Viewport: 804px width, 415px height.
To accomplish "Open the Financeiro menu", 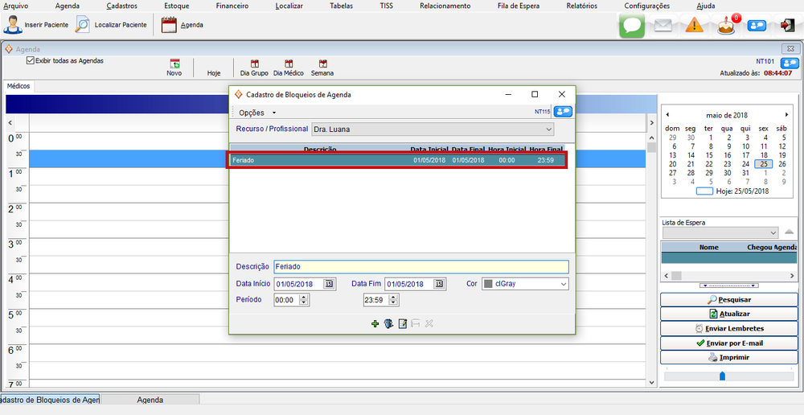I will 232,6.
